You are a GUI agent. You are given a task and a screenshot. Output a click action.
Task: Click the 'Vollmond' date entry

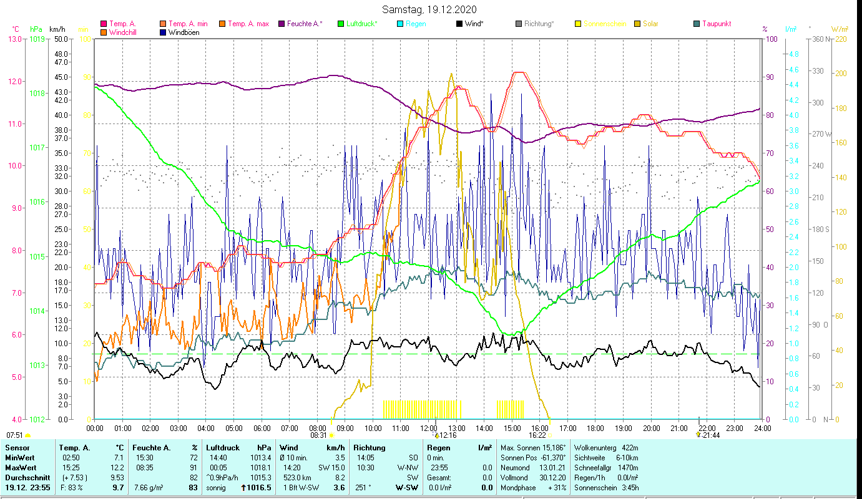(534, 478)
